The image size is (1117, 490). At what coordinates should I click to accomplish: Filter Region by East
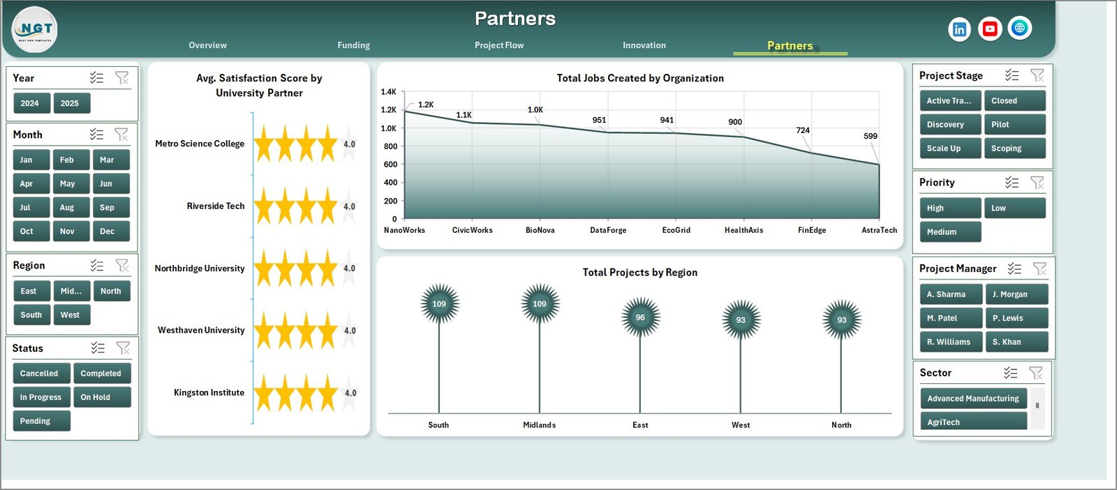[x=31, y=291]
